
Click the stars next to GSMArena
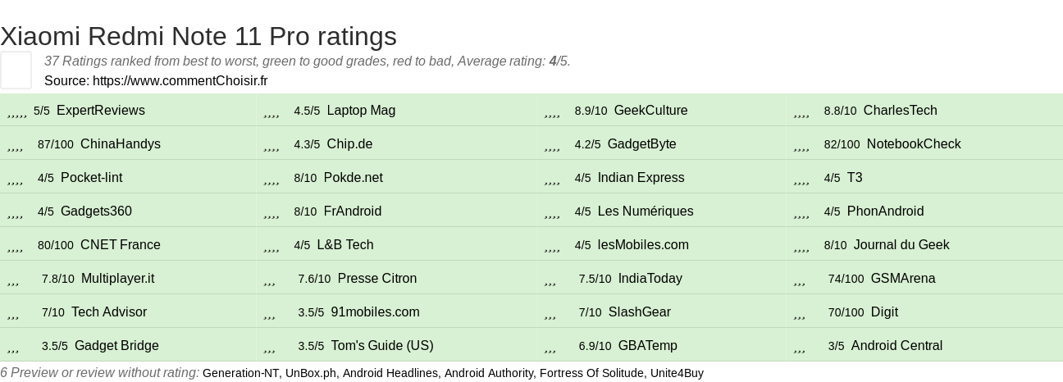coord(800,280)
